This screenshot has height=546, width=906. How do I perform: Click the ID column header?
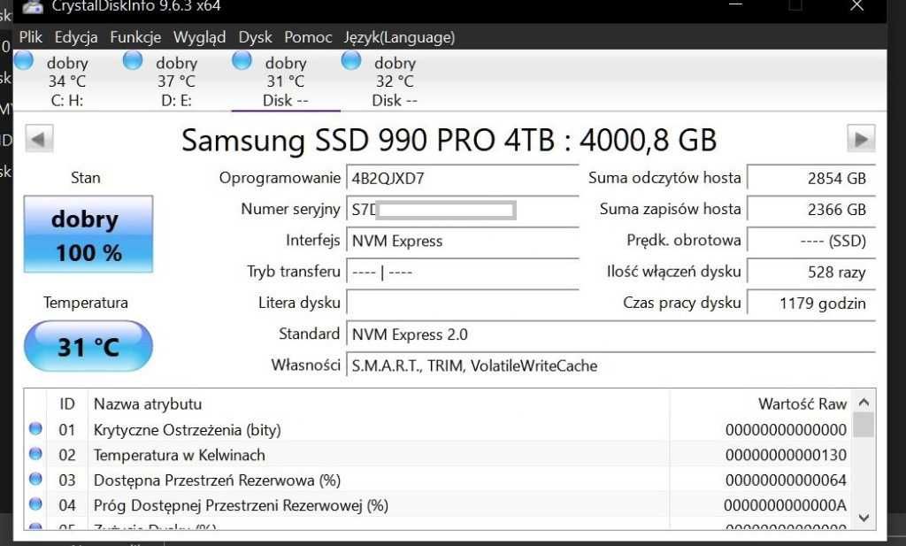[x=67, y=404]
